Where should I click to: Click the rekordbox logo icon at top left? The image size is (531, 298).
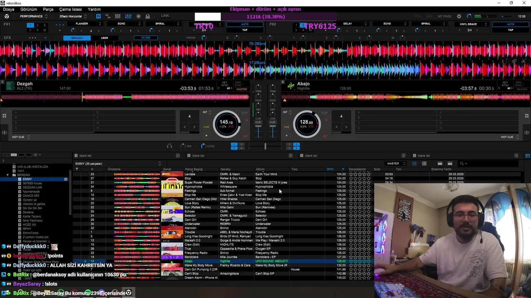(x=7, y=16)
